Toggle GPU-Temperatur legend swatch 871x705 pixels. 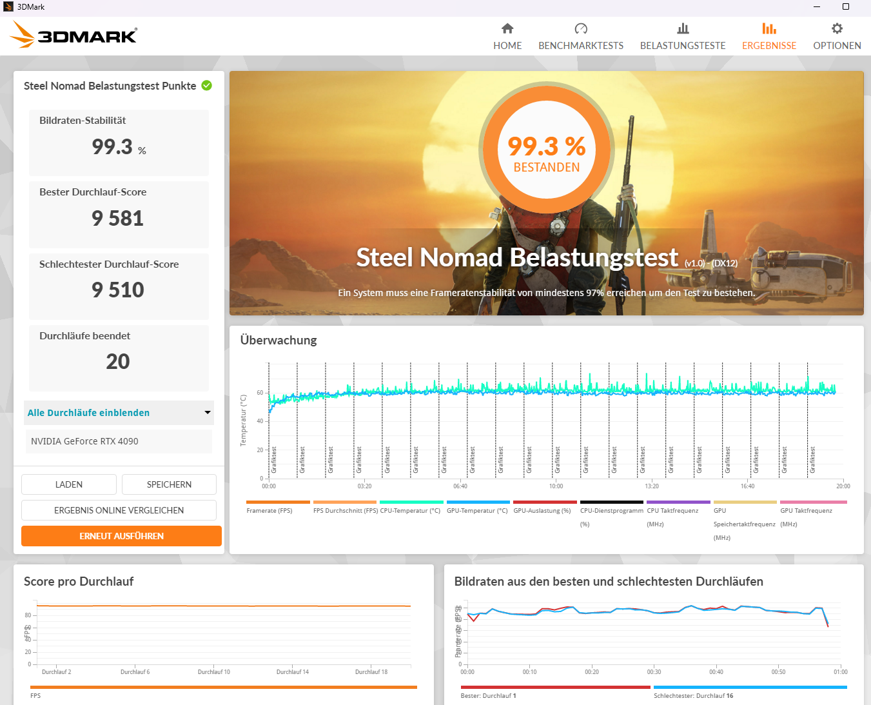click(478, 502)
